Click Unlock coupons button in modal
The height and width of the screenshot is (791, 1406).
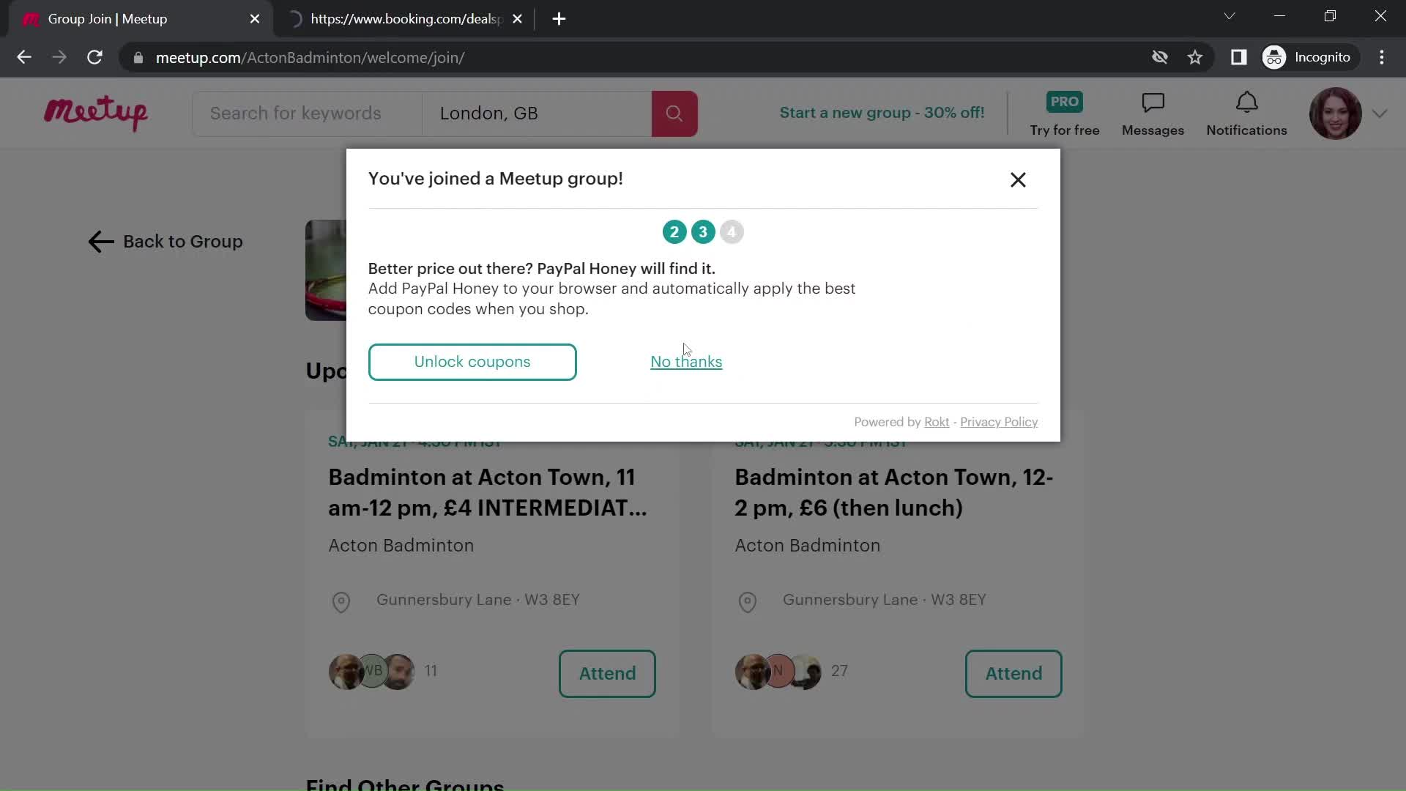point(472,361)
